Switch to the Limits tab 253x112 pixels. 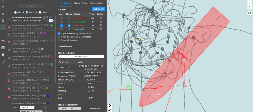tap(77, 3)
